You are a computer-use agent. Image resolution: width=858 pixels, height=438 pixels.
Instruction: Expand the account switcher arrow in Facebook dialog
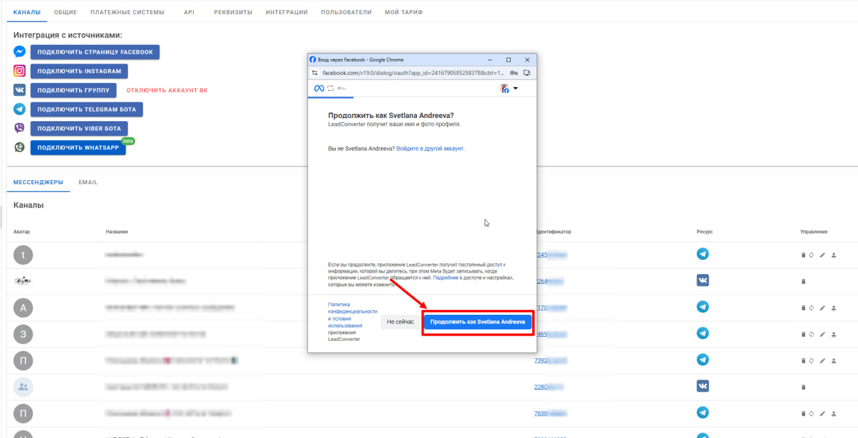click(515, 88)
